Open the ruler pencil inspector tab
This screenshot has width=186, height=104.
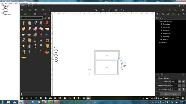tap(168, 14)
